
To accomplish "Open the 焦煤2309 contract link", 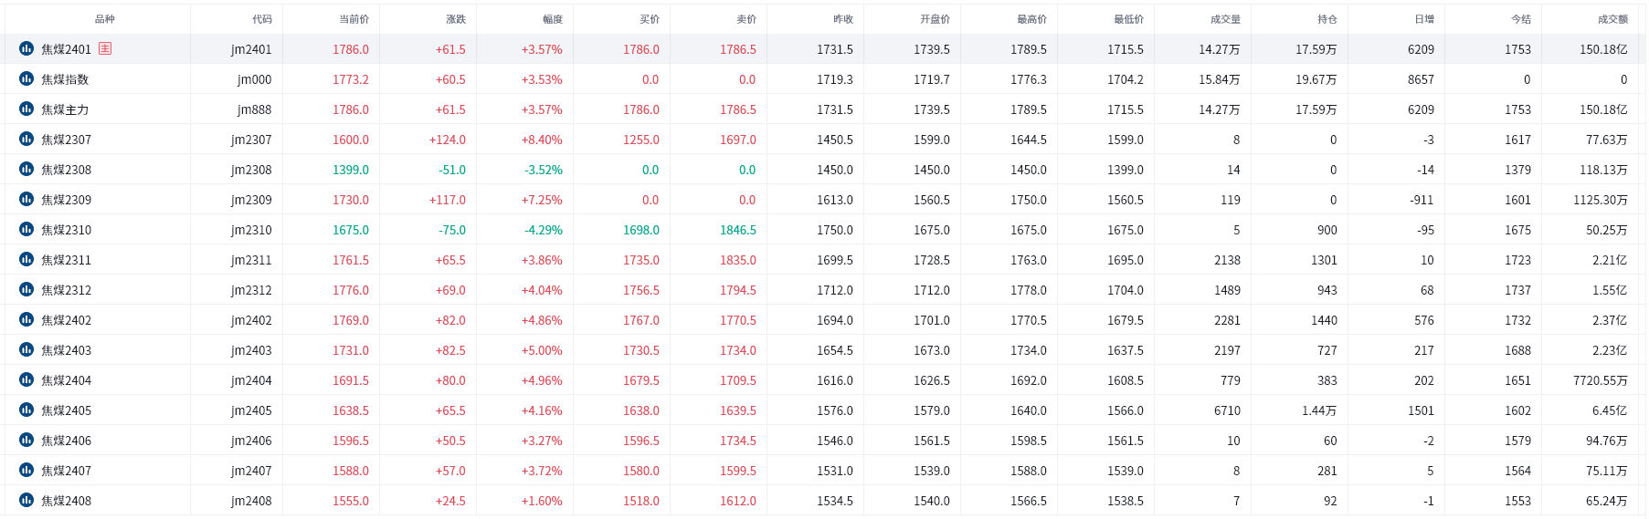I will (x=66, y=200).
